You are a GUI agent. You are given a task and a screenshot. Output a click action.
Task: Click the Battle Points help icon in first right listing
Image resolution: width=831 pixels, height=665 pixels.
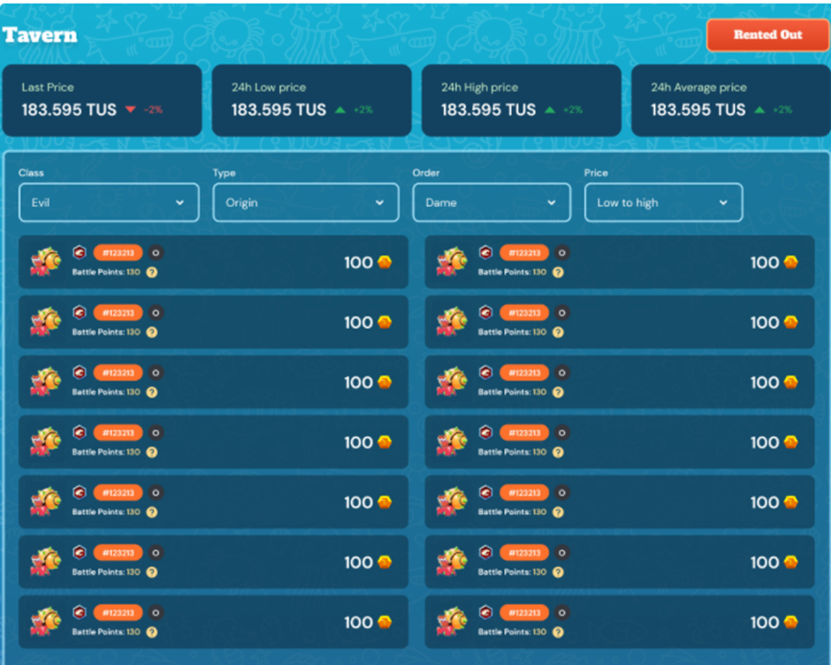coord(558,272)
